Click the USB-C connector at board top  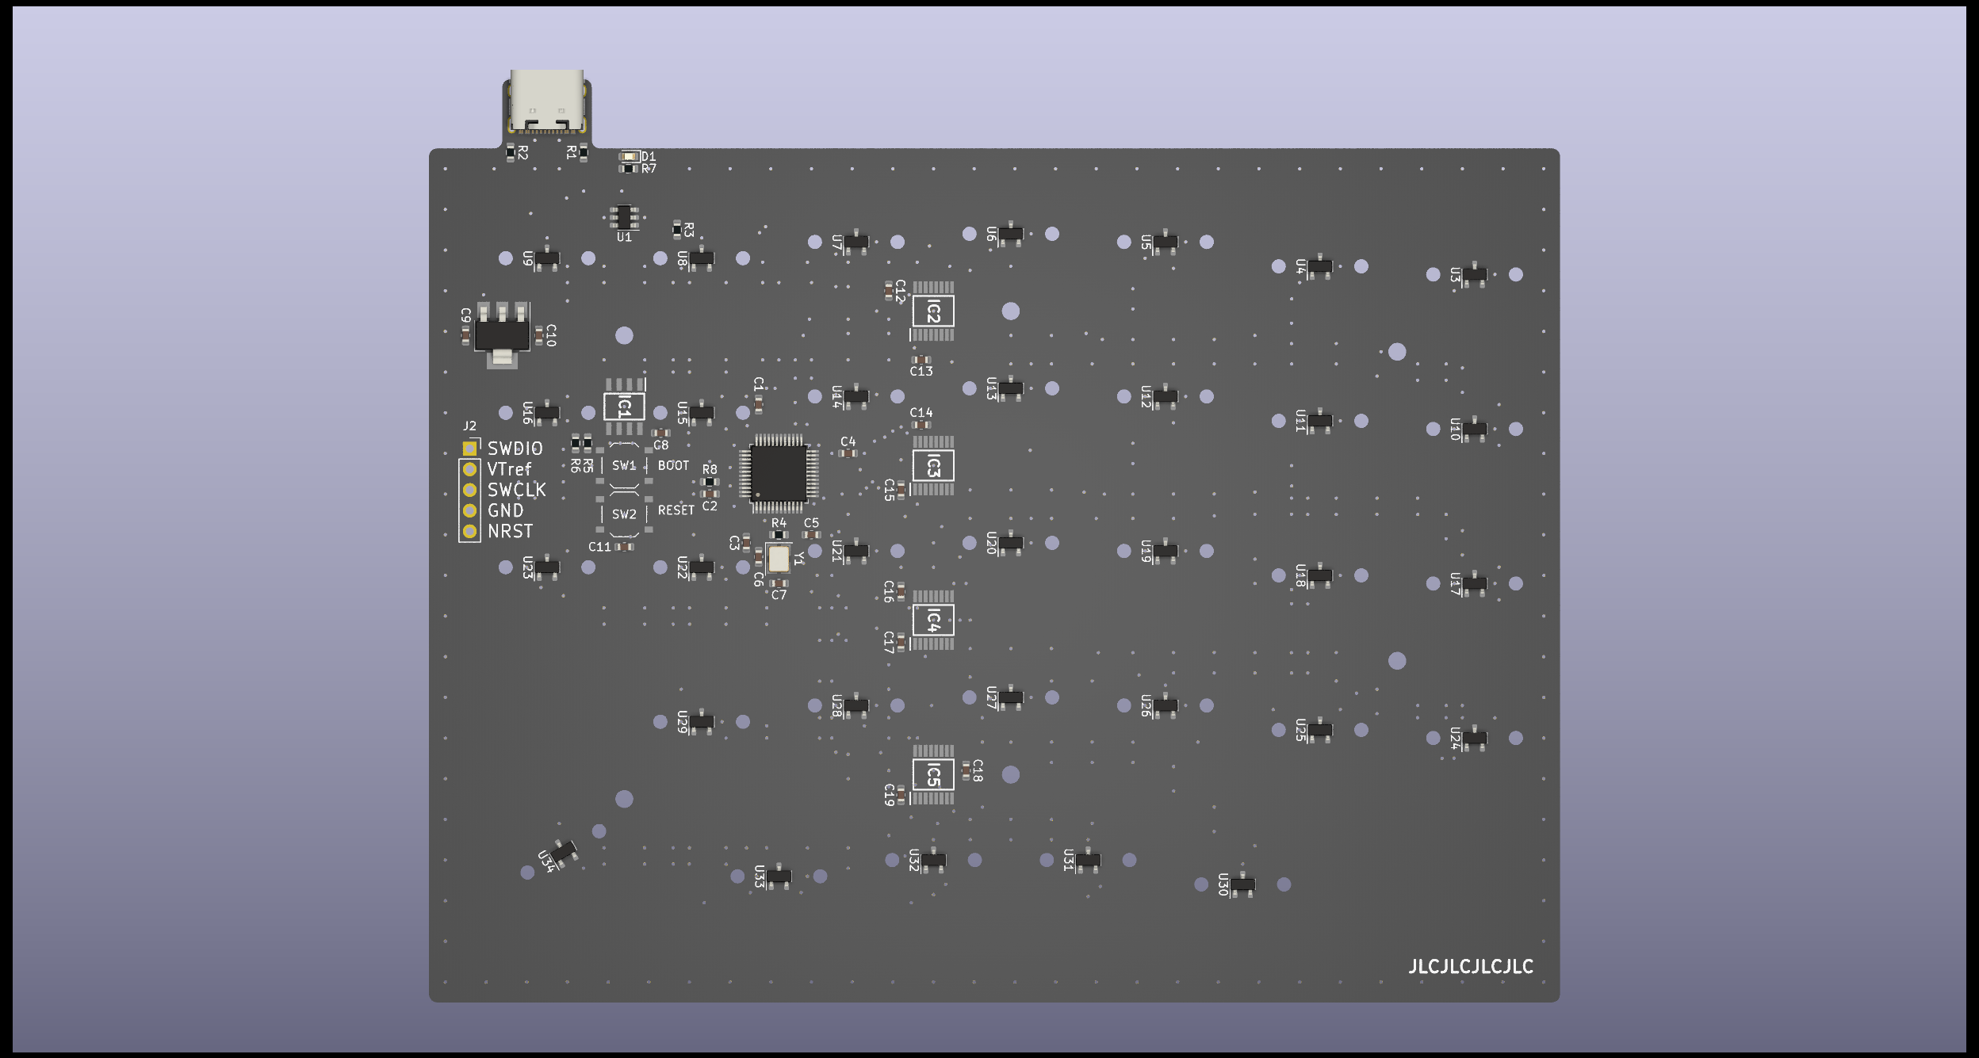(547, 101)
